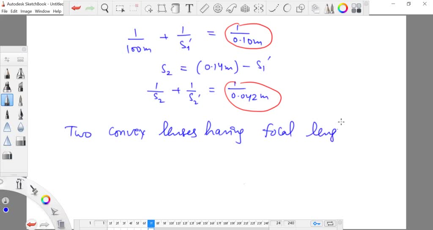Select the soft blue cone Smear brush
Image resolution: width=433 pixels, height=230 pixels.
click(7, 127)
